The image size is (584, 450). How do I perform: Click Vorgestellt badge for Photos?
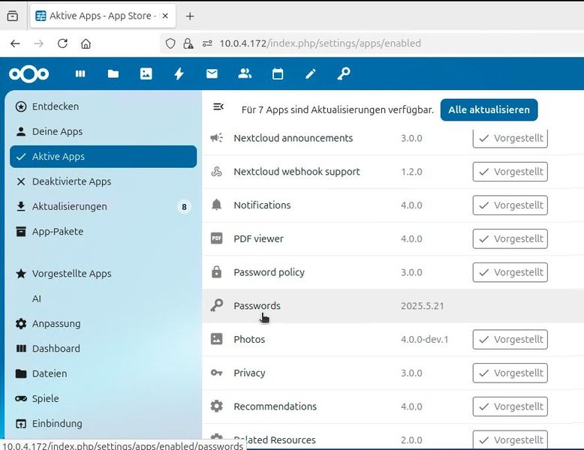click(510, 339)
